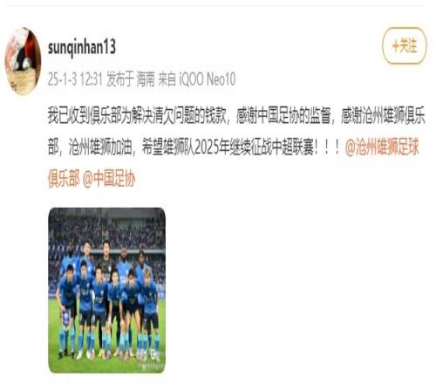This screenshot has height=384, width=436.
Task: Open sunqinhan13's profile avatar
Action: pos(24,61)
